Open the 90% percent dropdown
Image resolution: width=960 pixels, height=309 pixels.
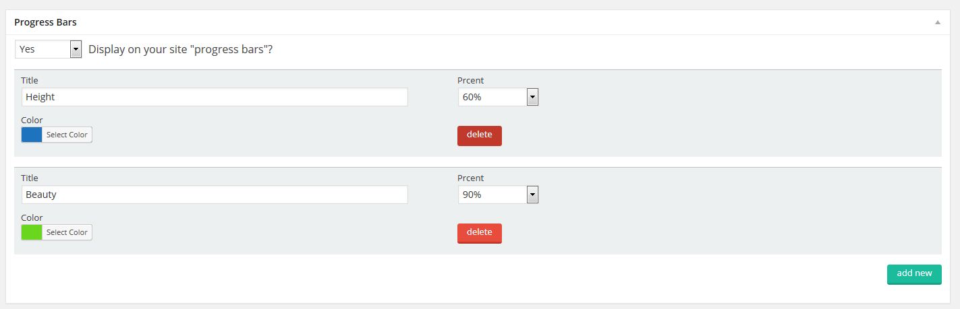[498, 195]
